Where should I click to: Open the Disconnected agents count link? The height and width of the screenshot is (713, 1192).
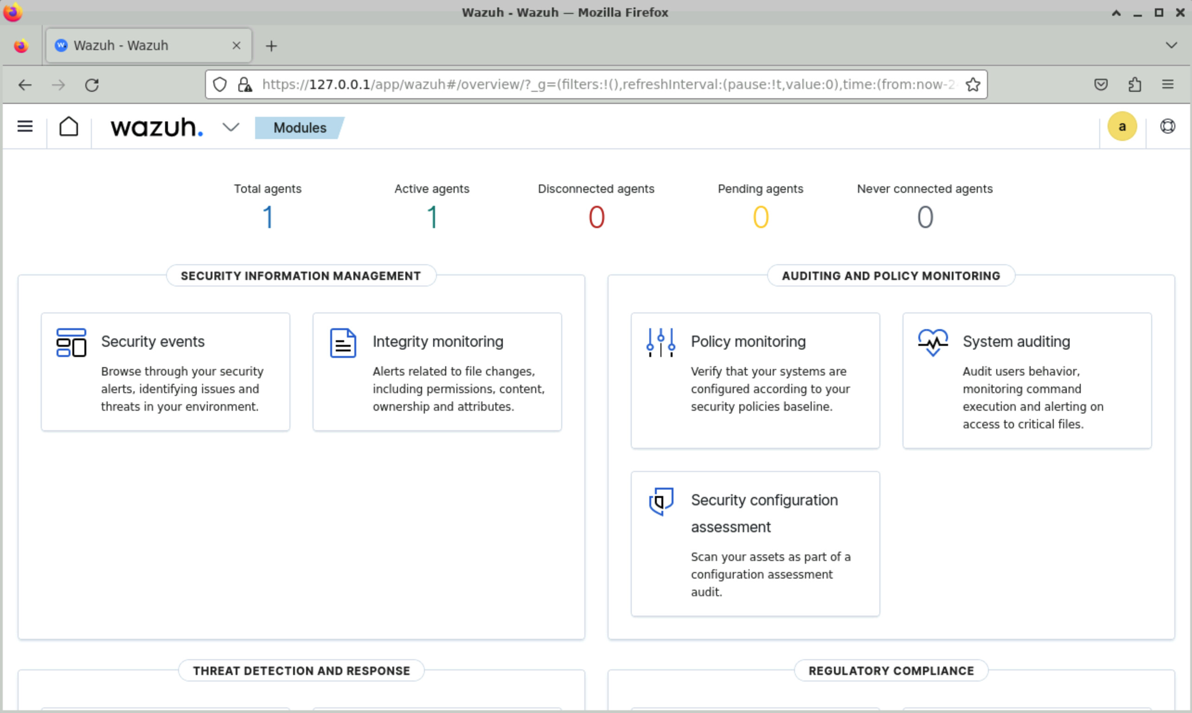pos(596,217)
